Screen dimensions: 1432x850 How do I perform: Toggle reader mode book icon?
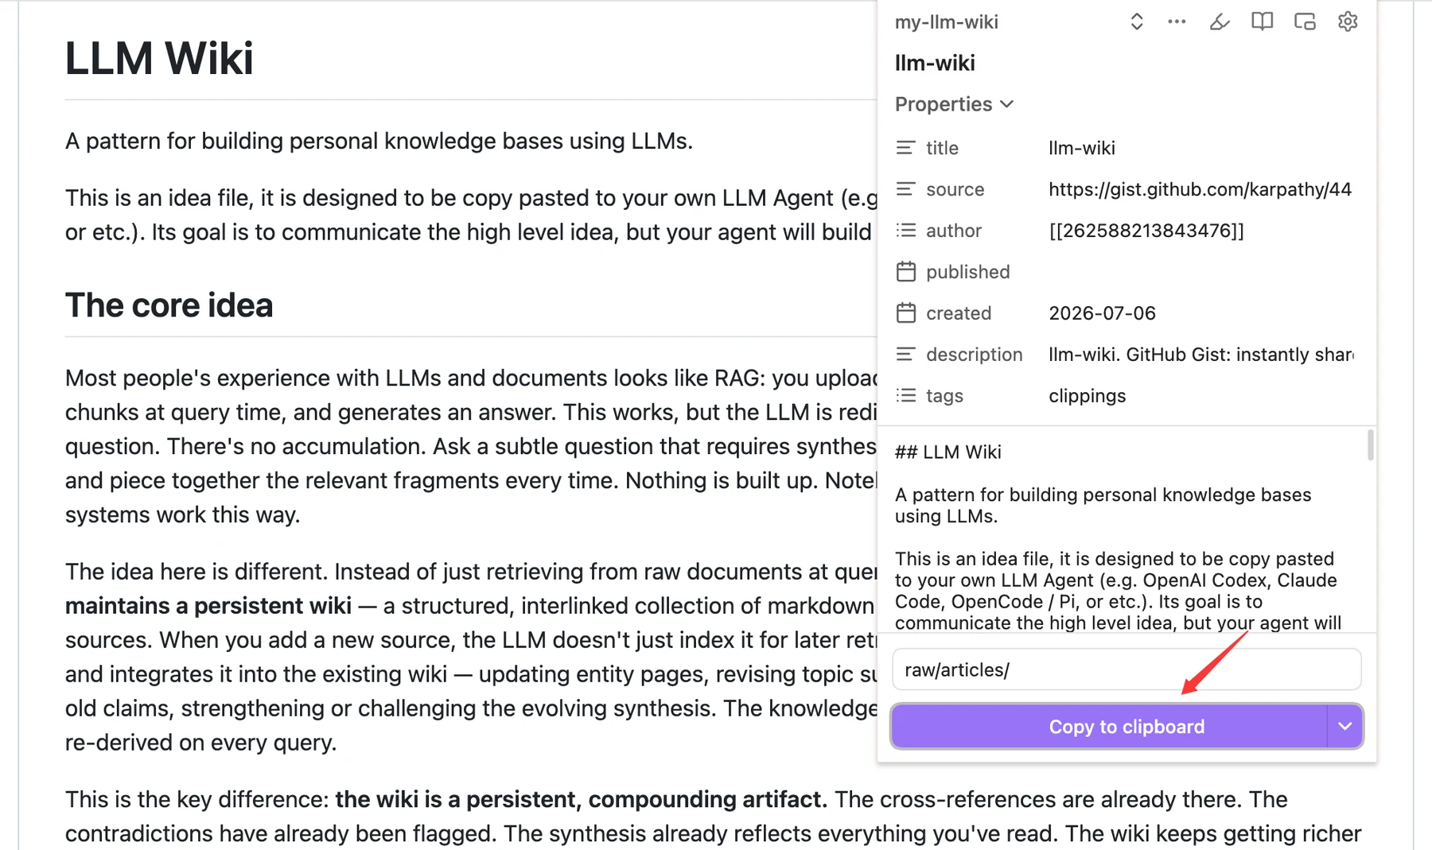point(1262,21)
